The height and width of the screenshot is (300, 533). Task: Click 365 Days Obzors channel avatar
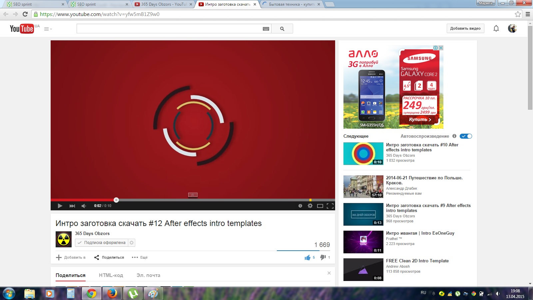coord(64,239)
